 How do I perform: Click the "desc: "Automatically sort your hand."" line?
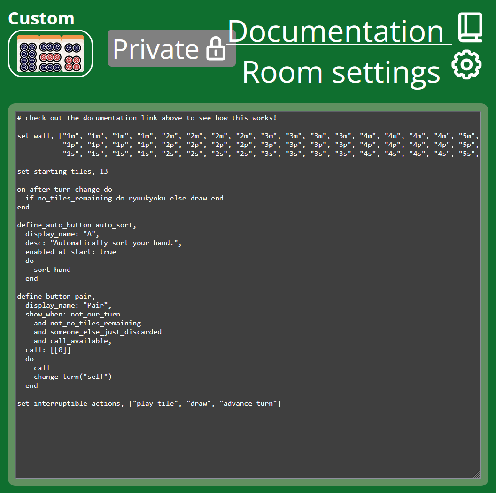click(x=103, y=243)
